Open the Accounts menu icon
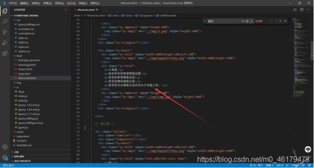 [x=5, y=147]
